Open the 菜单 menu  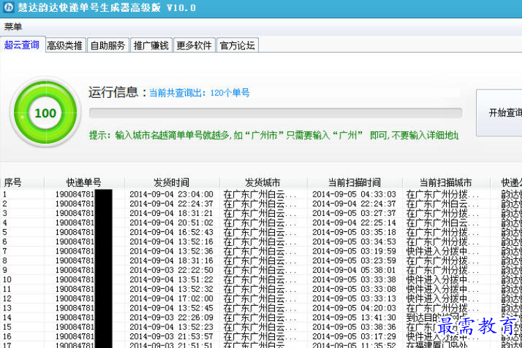[x=13, y=26]
